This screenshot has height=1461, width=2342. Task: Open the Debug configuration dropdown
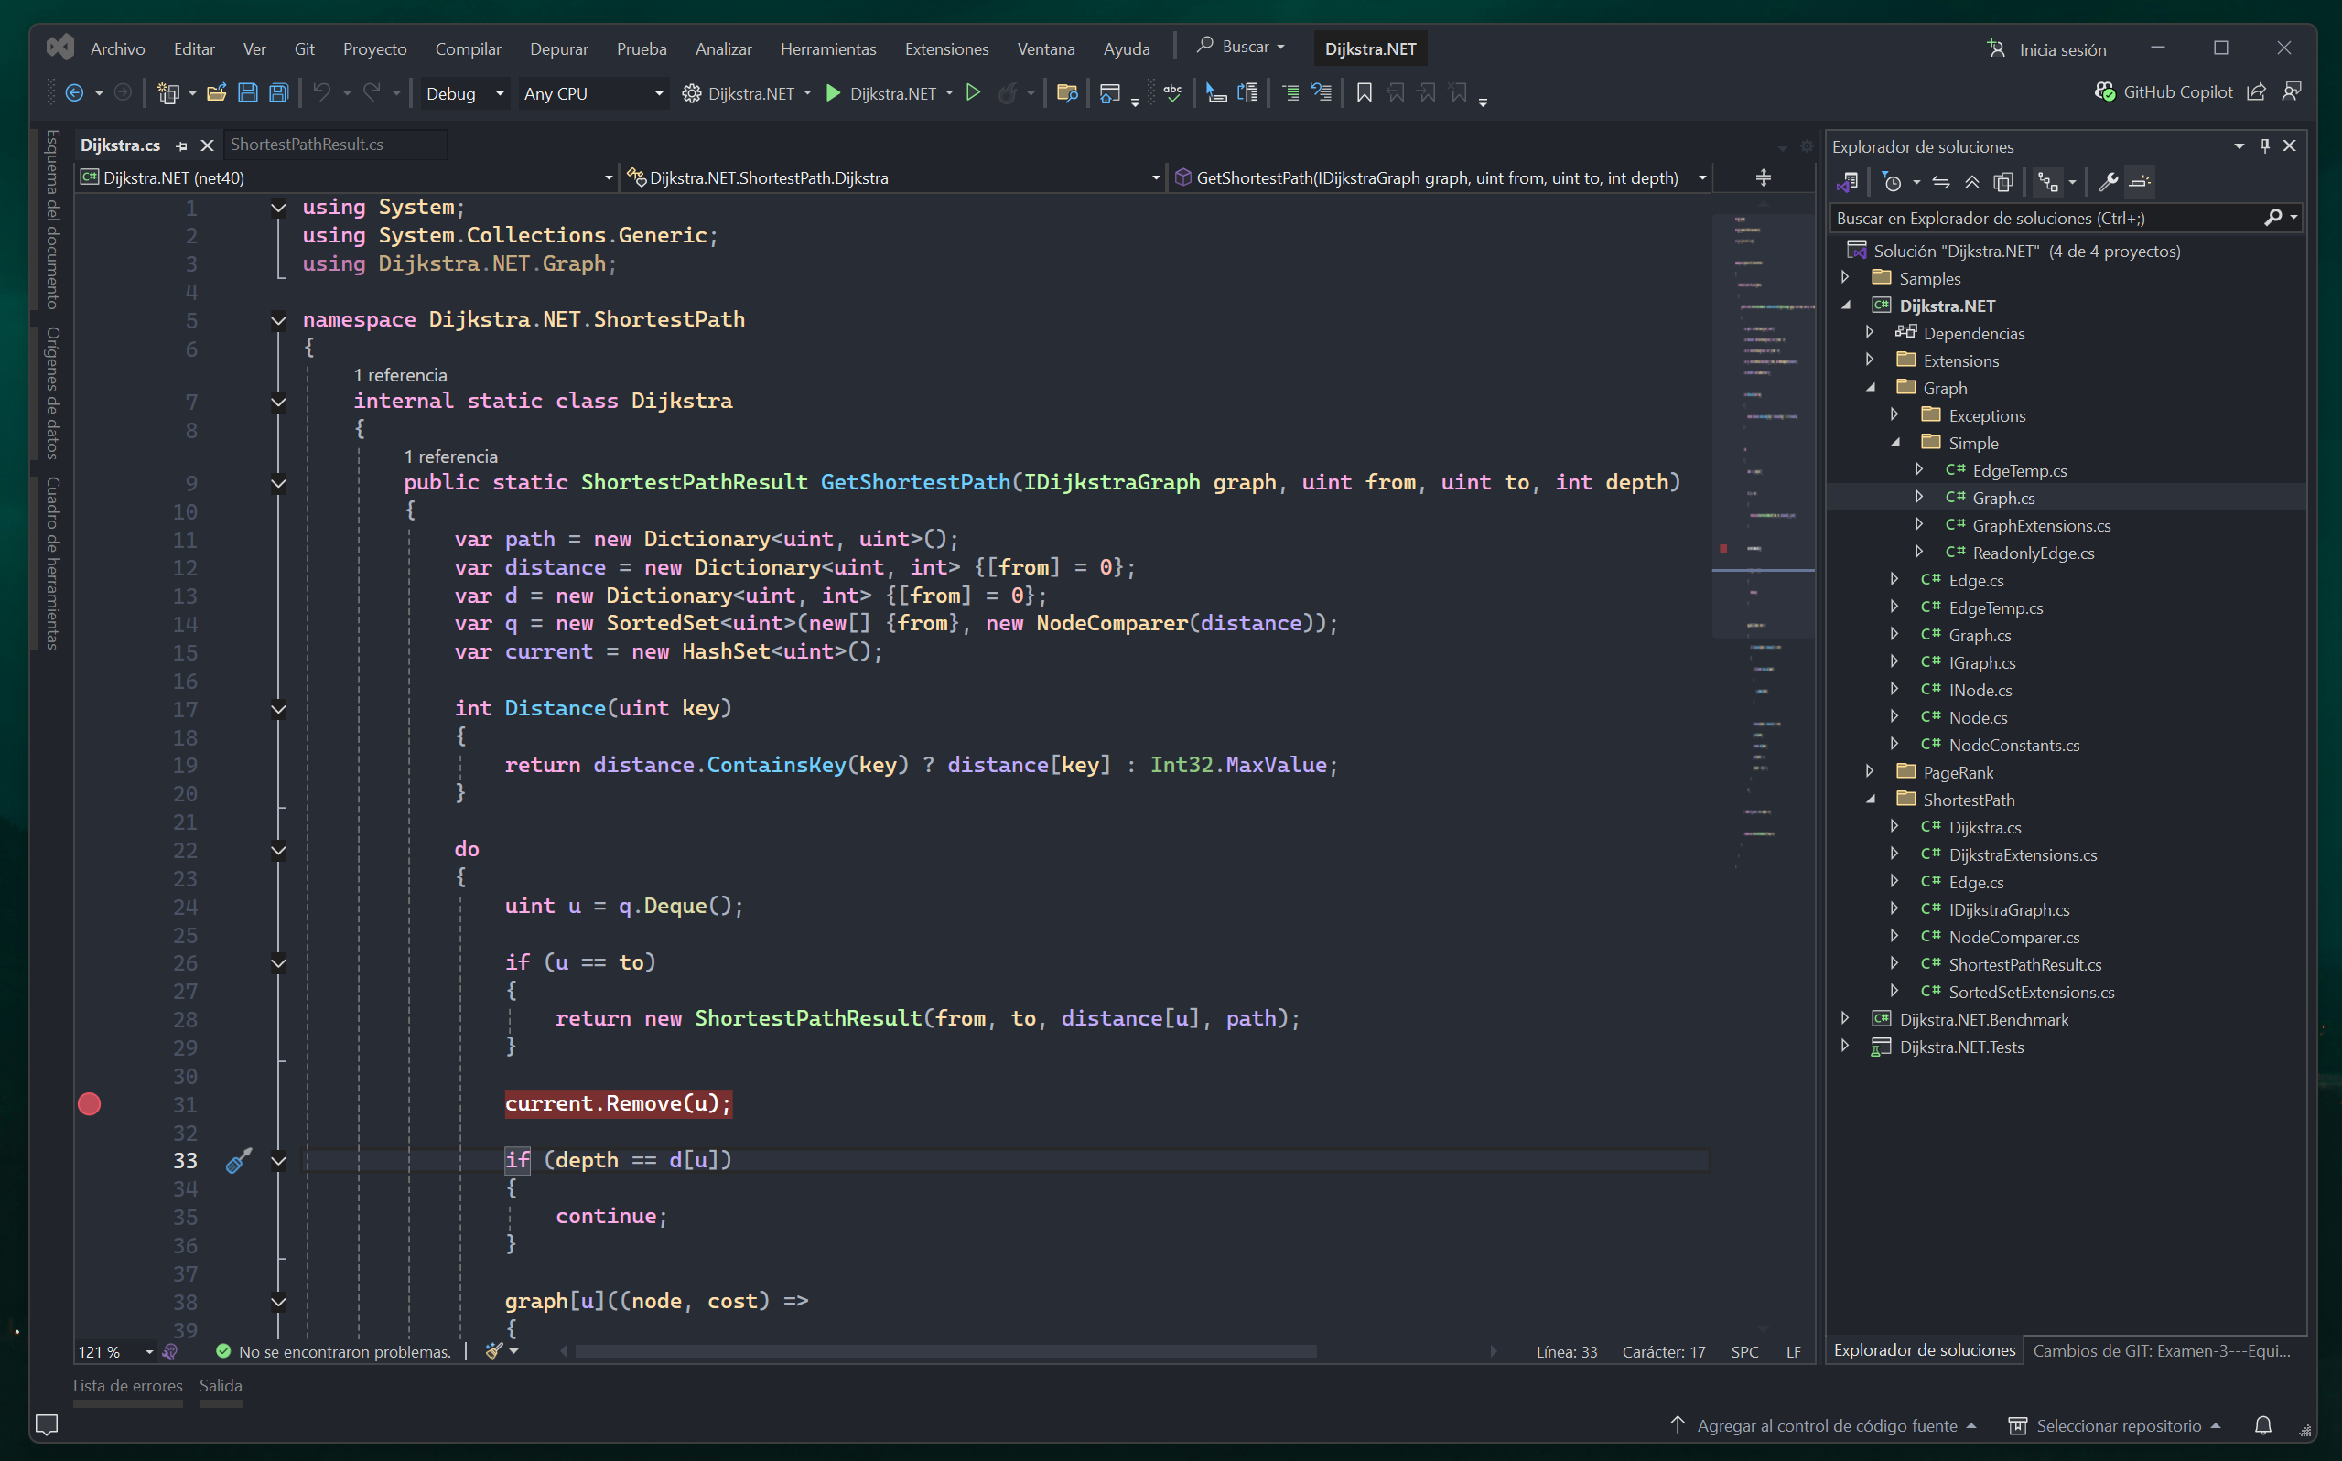[x=464, y=93]
